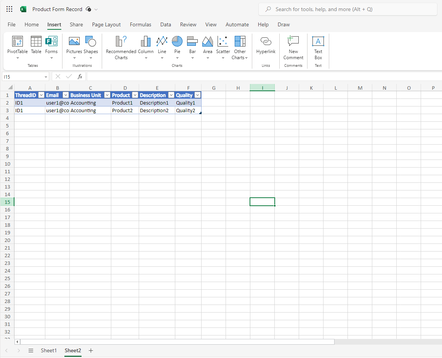
Task: Open the Quality column filter dropdown
Action: pos(197,95)
